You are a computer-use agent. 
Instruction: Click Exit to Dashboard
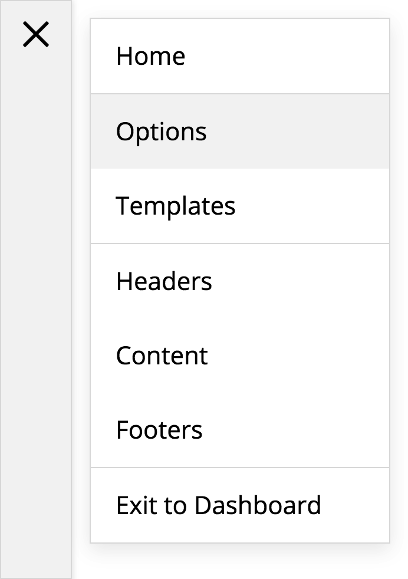click(x=219, y=505)
